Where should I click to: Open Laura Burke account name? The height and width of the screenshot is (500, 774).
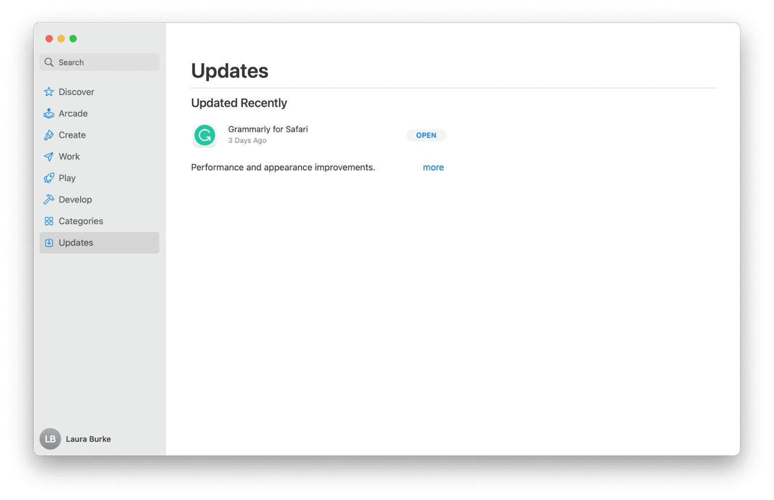point(88,439)
